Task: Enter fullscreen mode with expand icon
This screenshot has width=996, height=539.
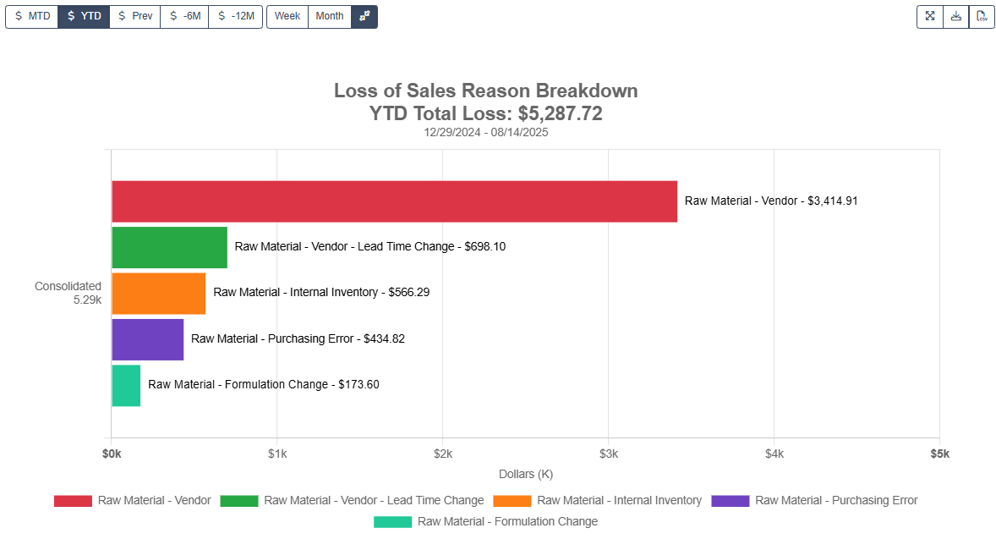Action: [x=929, y=16]
